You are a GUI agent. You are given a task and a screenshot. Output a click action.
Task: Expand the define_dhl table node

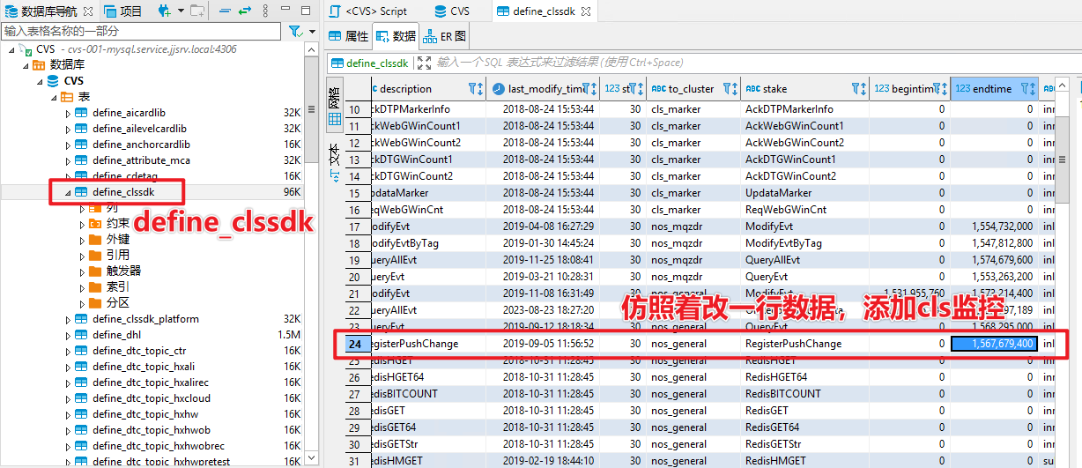pyautogui.click(x=69, y=335)
